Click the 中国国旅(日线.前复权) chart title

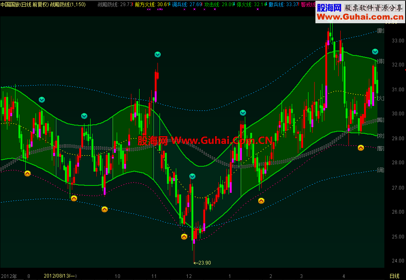[24, 4]
